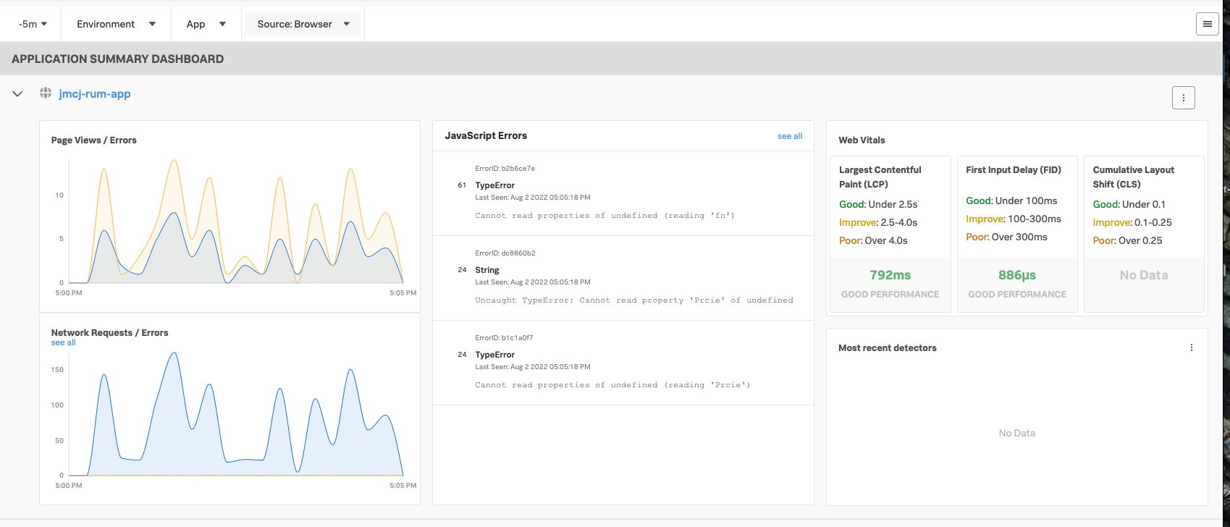Open the TypeError b1c1a0f7 error entry
The height and width of the screenshot is (527, 1230).
pyautogui.click(x=495, y=355)
